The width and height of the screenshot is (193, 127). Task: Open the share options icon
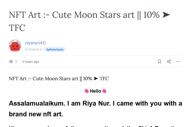[169, 61]
